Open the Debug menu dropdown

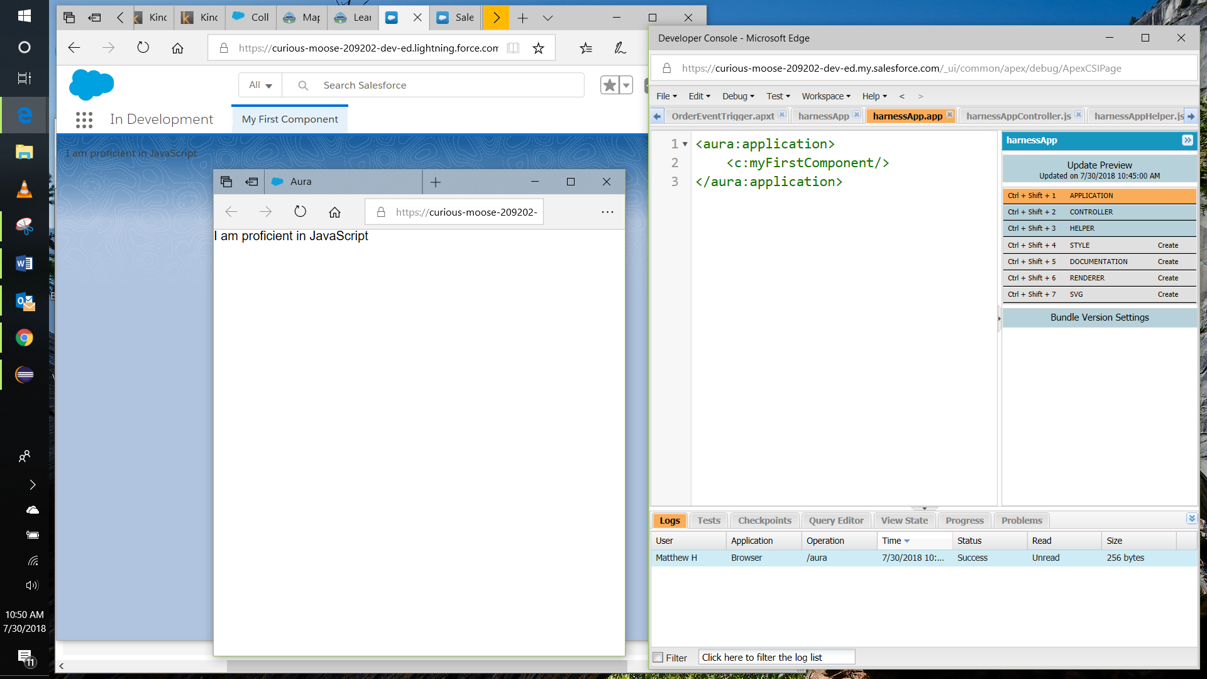click(x=738, y=96)
